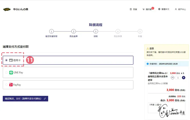Click the pickup time 2024年10月25日 10:20

(x=168, y=64)
